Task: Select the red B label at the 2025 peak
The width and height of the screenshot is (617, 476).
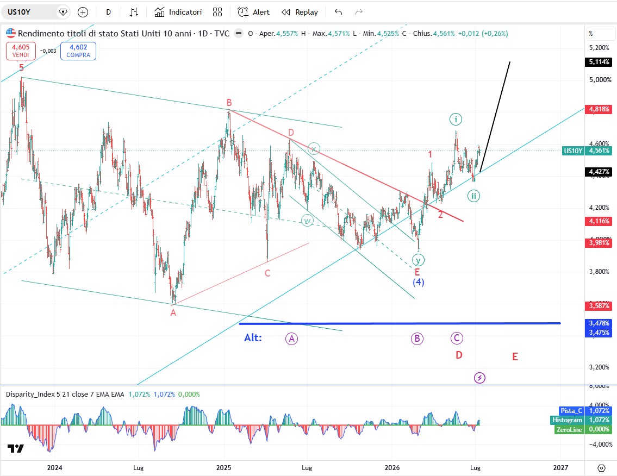Action: pos(229,103)
